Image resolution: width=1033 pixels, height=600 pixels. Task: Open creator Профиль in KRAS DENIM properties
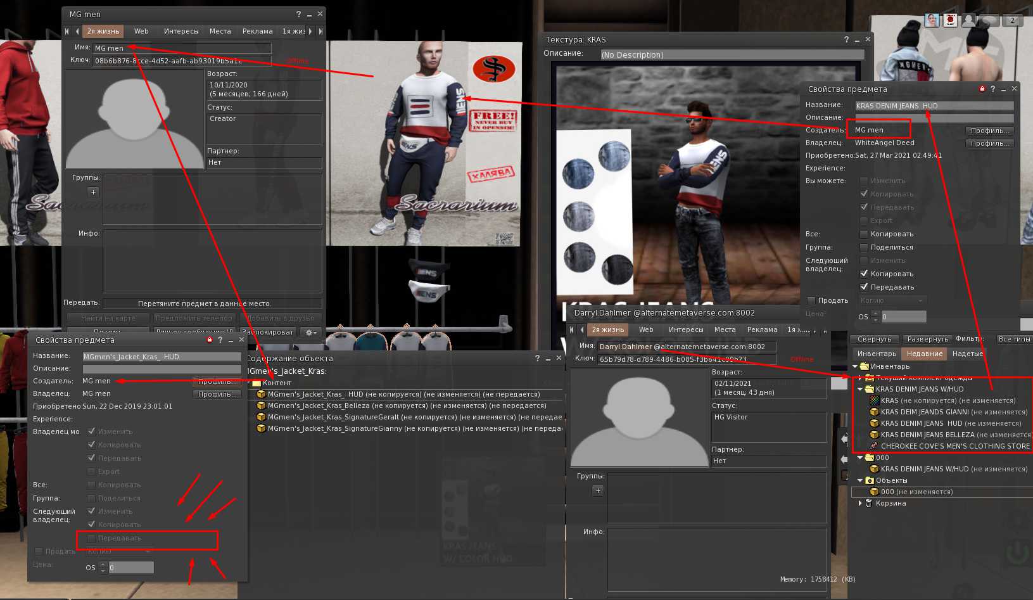point(990,131)
